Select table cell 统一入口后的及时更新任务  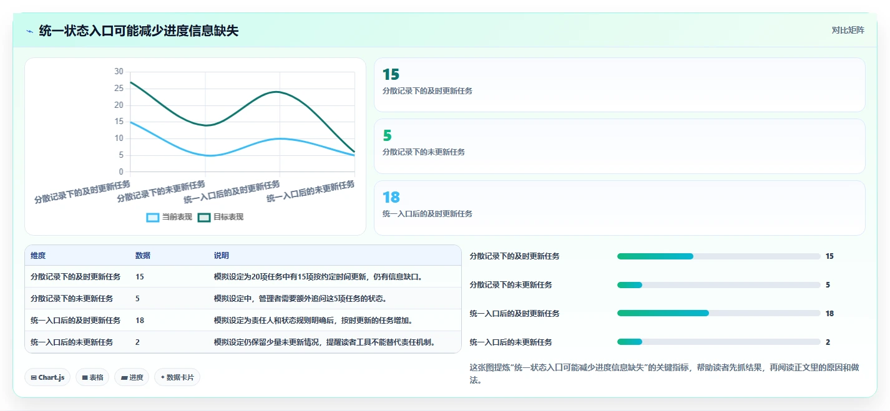point(76,320)
